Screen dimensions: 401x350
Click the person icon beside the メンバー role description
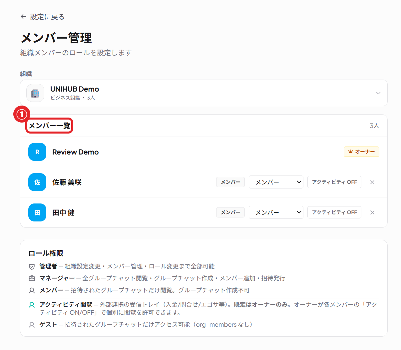pos(32,290)
